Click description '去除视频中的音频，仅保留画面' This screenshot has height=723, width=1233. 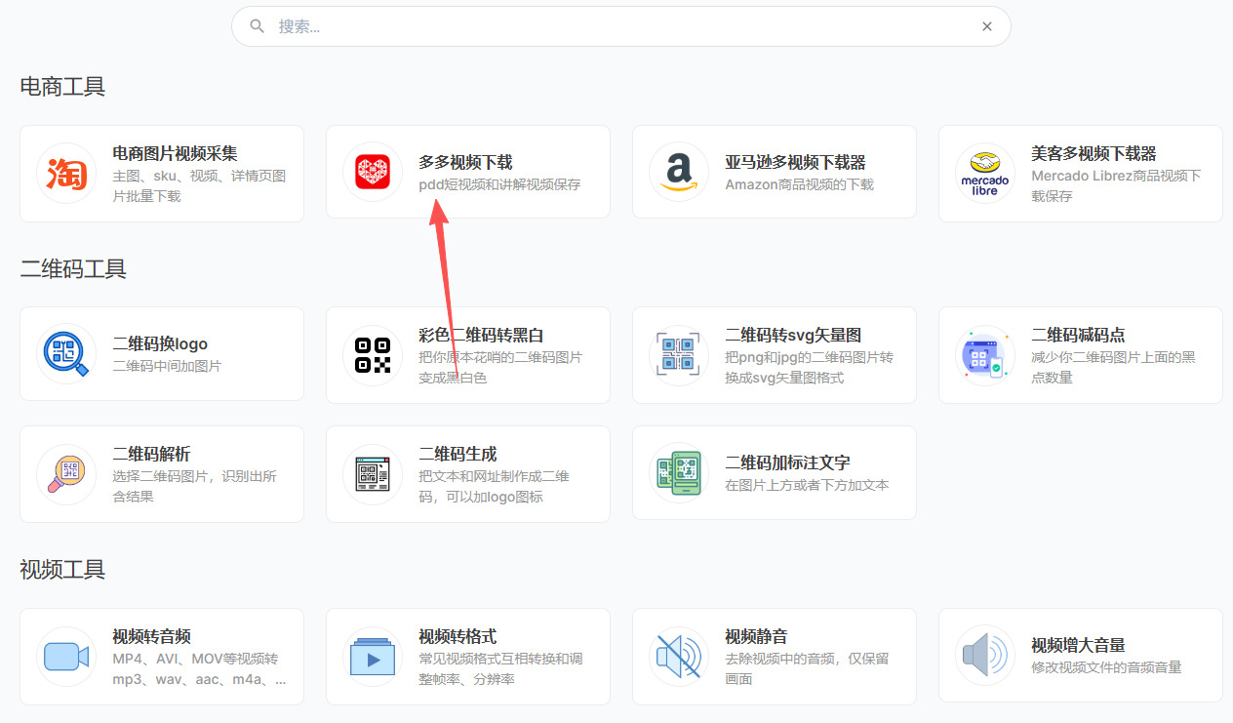808,668
